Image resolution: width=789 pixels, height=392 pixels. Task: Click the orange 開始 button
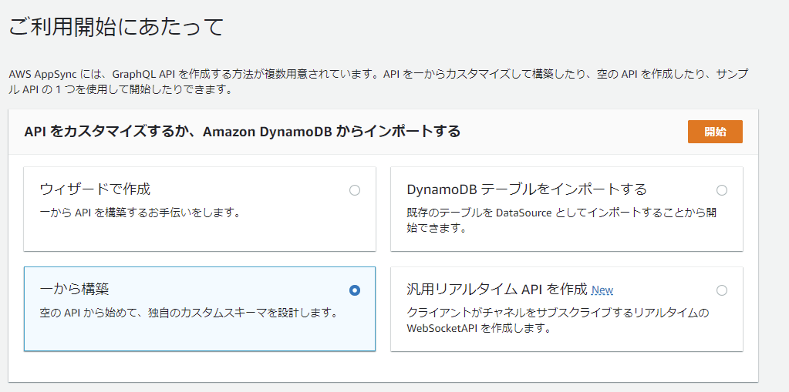[715, 132]
